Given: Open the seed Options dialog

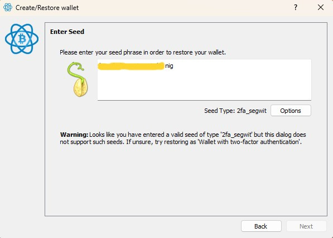Looking at the screenshot, I should (291, 111).
